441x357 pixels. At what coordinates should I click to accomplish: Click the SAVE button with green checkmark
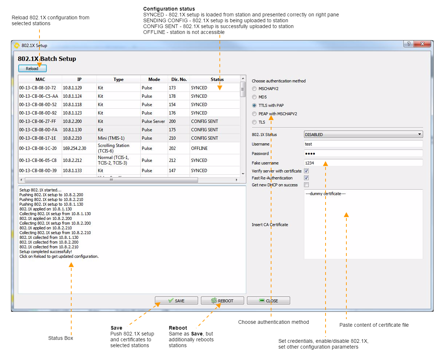click(176, 301)
